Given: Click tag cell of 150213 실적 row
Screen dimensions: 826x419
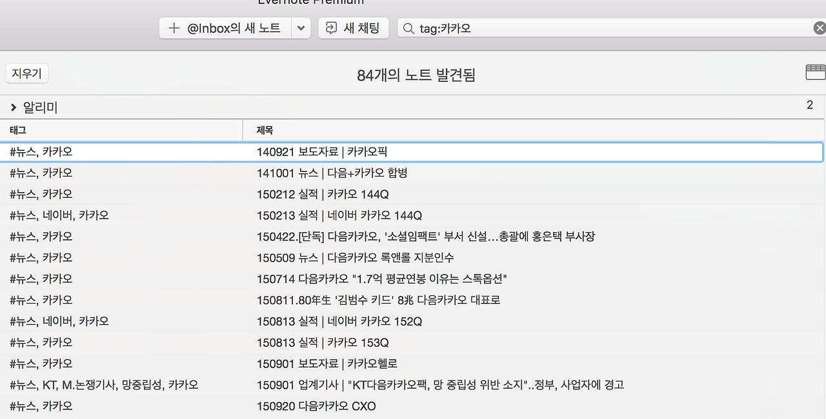Looking at the screenshot, I should click(x=59, y=215).
